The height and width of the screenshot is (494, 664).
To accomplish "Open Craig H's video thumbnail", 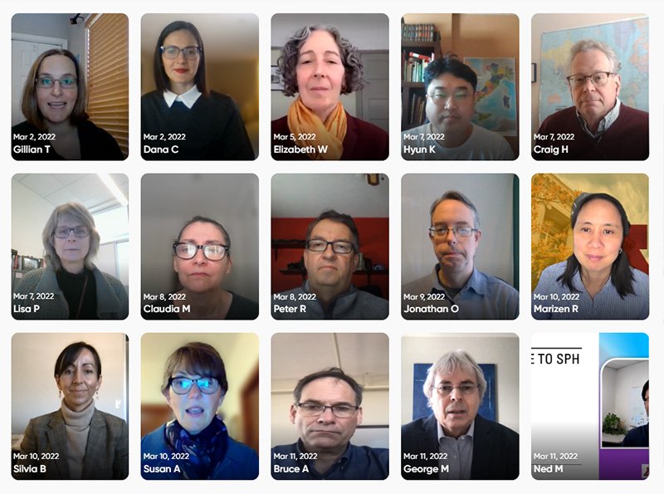I will (590, 87).
